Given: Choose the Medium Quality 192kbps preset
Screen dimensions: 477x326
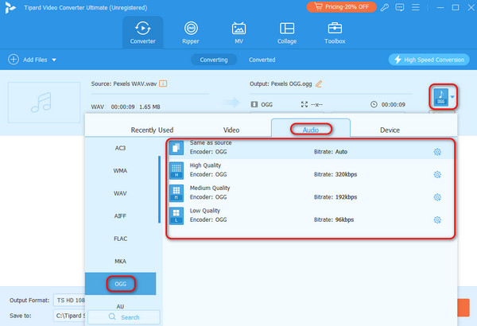Looking at the screenshot, I should (x=310, y=192).
